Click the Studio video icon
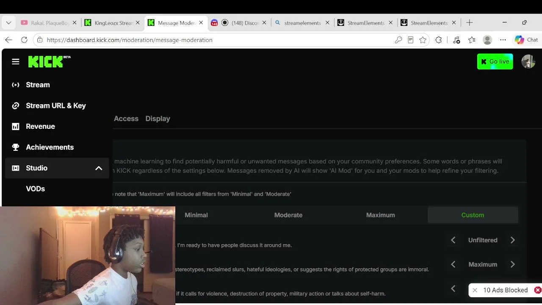The width and height of the screenshot is (542, 305). click(x=16, y=168)
